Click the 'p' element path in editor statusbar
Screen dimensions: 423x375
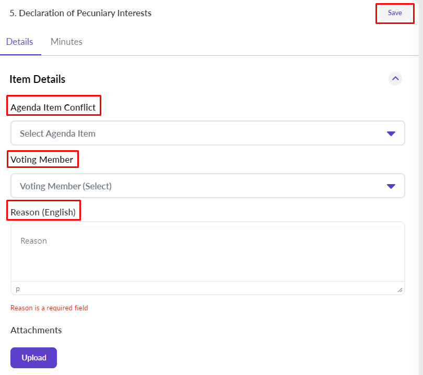(x=18, y=288)
